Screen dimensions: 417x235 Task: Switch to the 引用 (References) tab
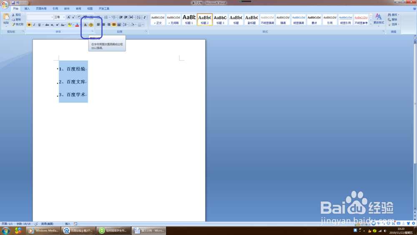click(x=55, y=8)
